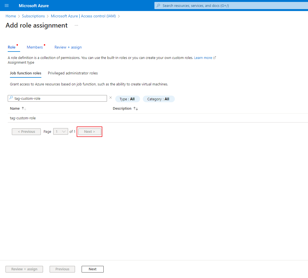Select Privileged administrator roles tab
308x278 pixels.
73,73
